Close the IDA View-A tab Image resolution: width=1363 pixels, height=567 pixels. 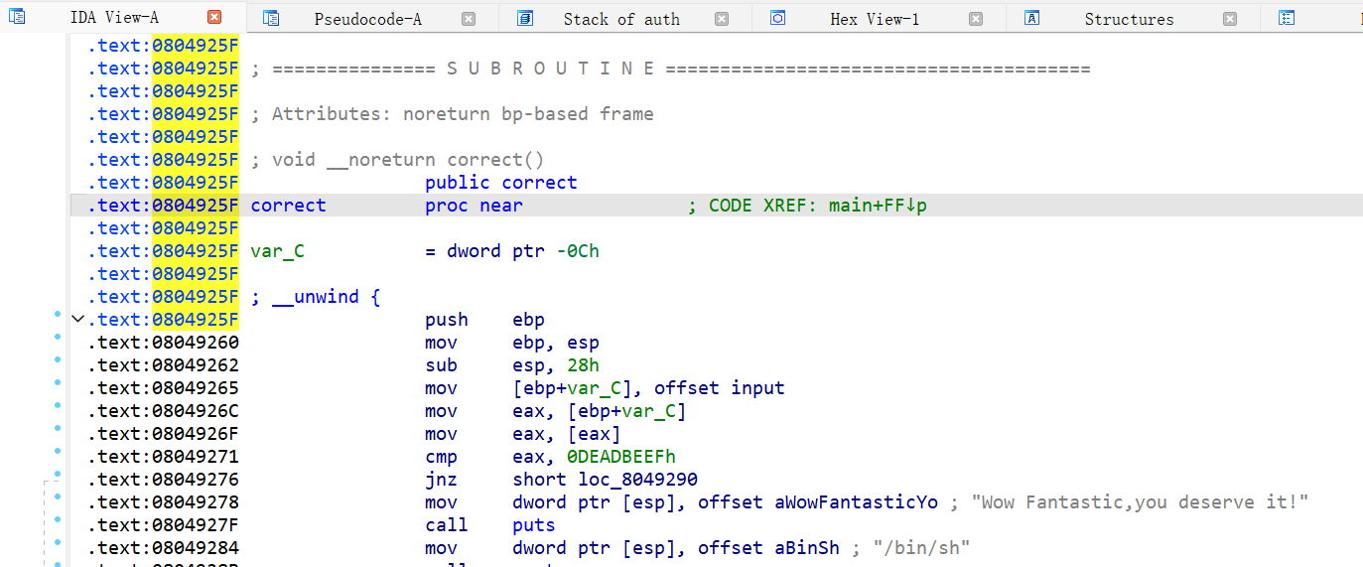[214, 18]
